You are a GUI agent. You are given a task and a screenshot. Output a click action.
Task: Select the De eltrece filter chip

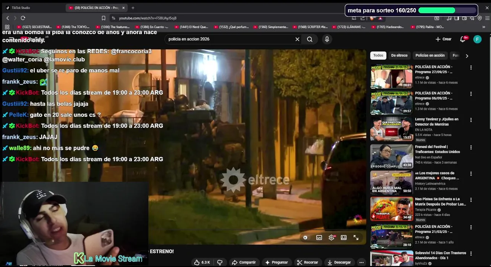[399, 56]
